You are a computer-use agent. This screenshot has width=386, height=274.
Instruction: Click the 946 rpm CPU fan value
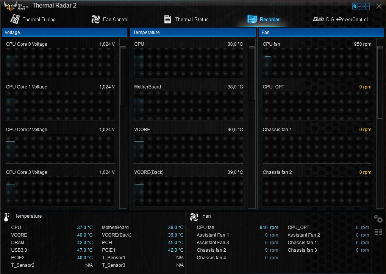[x=269, y=228]
